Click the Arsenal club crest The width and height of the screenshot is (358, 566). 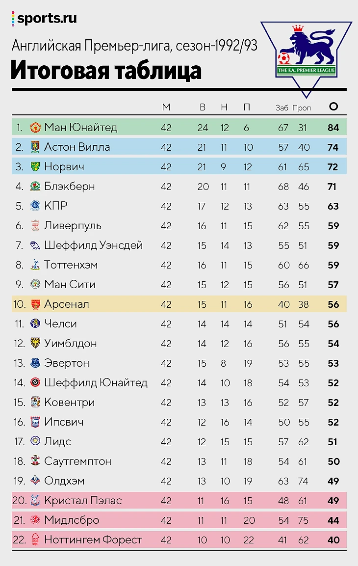35,304
